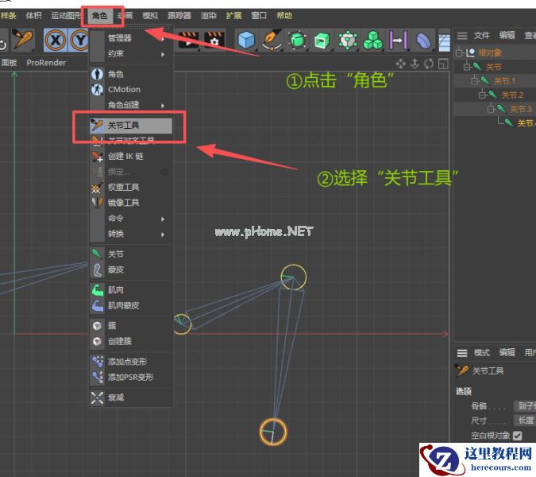Collapse the 关节.3 tree node
Image resolution: width=536 pixels, height=477 pixels.
[491, 109]
